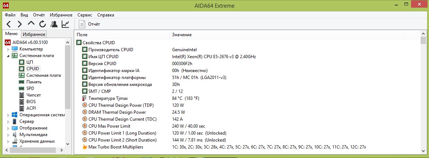
Task: Click the Forward navigation arrow
Action: 20,24
